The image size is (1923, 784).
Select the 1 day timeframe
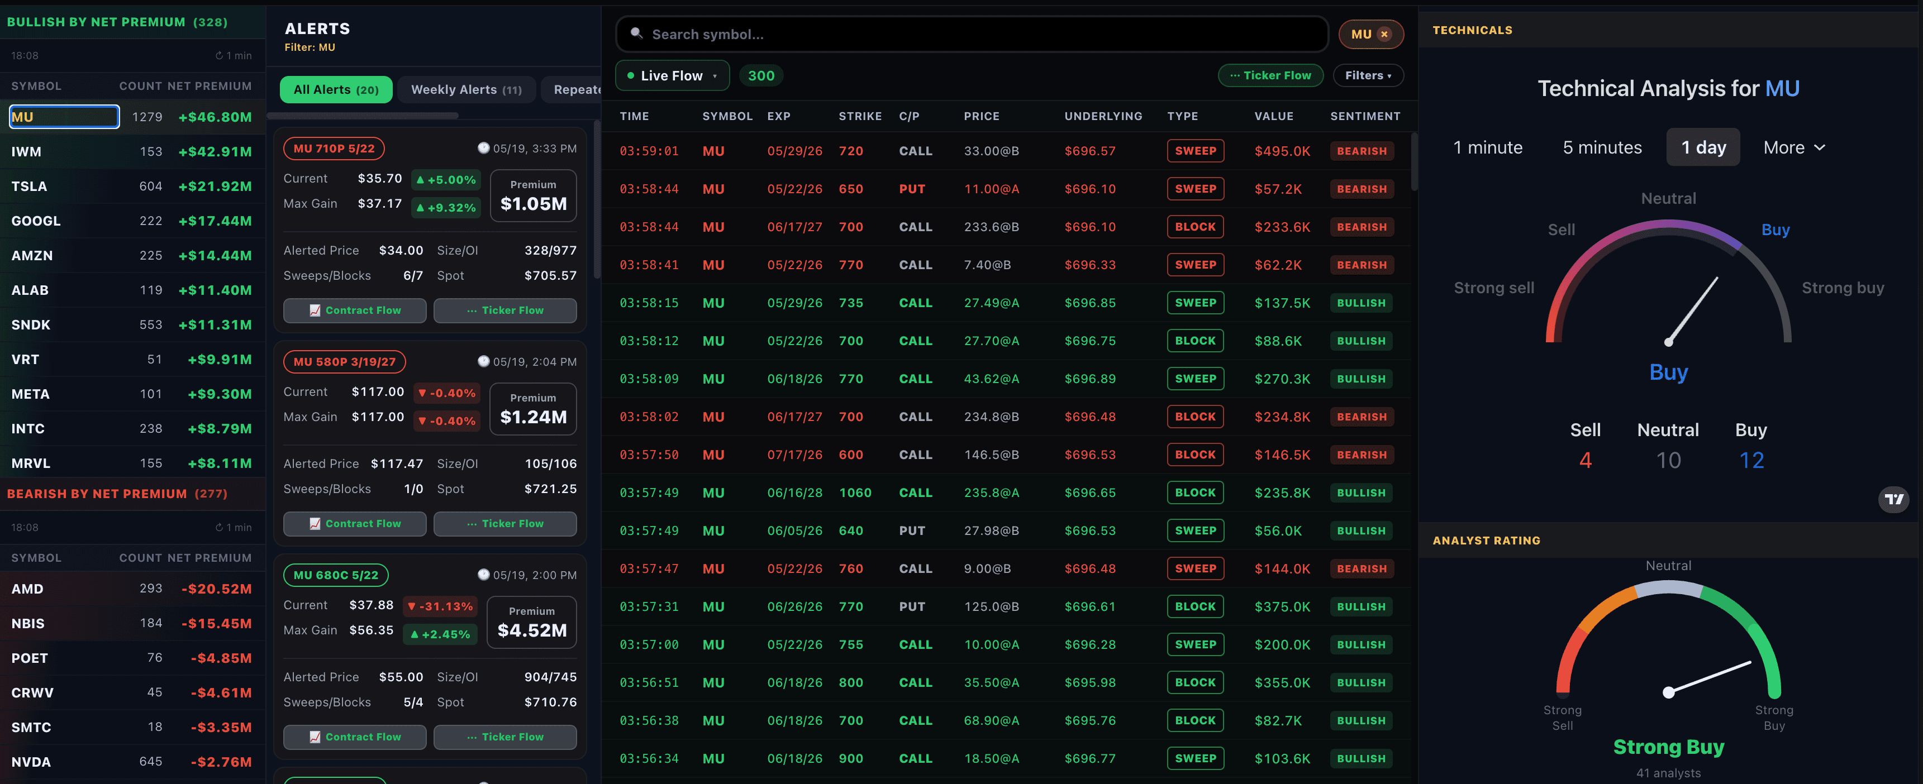1703,148
